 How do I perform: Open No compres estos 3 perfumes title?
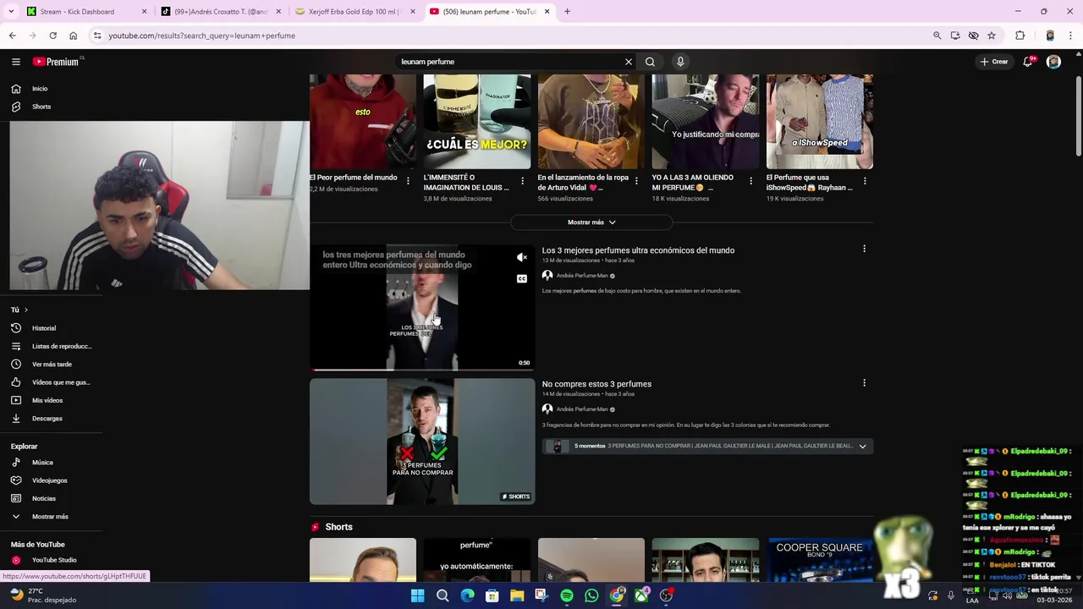coord(596,384)
